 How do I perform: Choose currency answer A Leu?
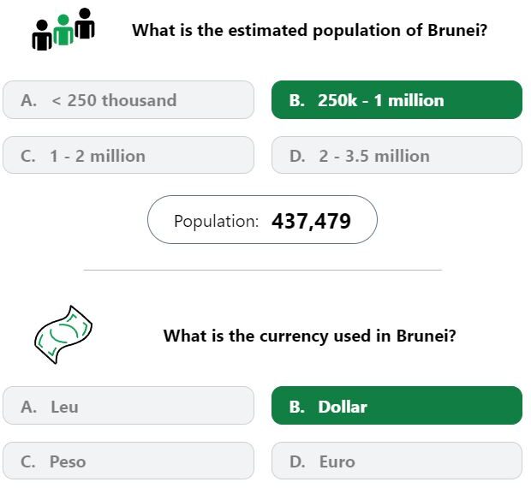click(128, 406)
